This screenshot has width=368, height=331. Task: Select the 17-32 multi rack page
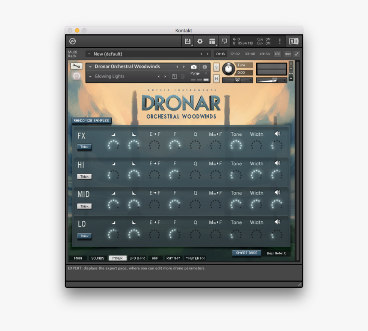(235, 54)
